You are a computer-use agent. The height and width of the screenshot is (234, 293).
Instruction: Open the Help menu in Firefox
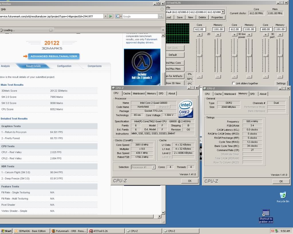pyautogui.click(x=3, y=9)
